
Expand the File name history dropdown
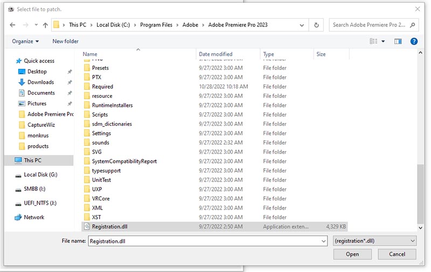pos(324,241)
